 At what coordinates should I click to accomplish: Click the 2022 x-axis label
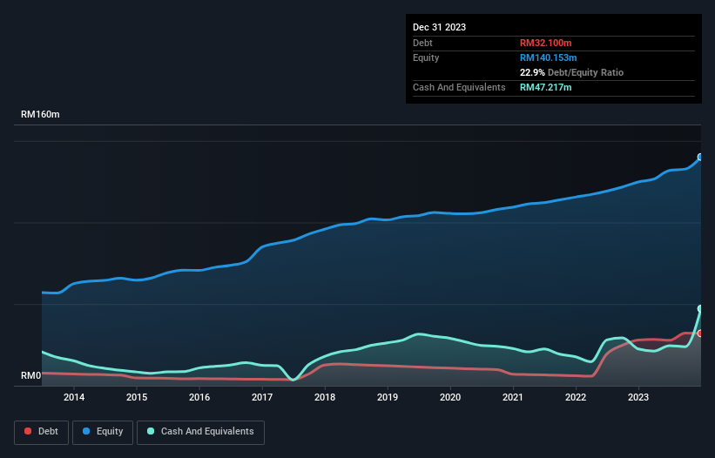(x=576, y=397)
